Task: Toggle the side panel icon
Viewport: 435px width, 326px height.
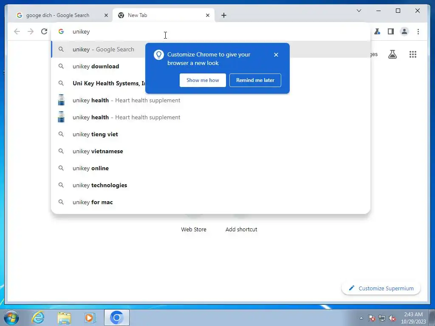Action: [x=391, y=31]
